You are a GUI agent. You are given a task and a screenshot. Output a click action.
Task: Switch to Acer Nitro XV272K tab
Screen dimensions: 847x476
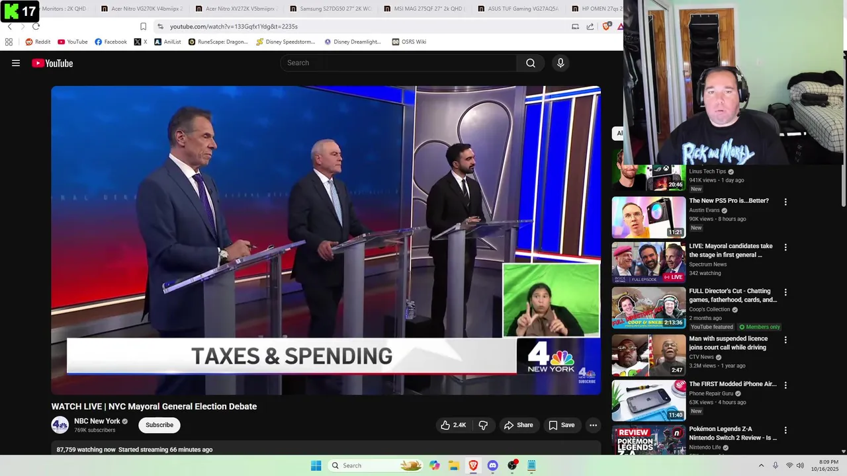pos(237,9)
